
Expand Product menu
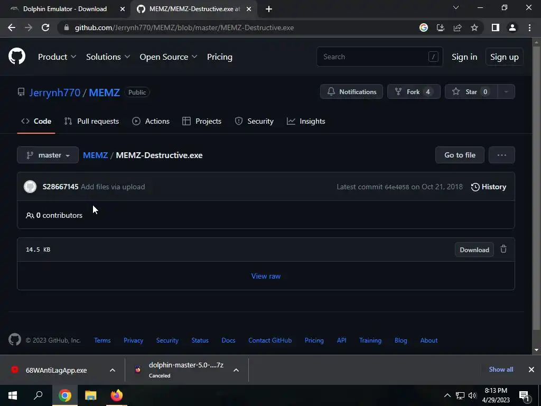pos(57,57)
